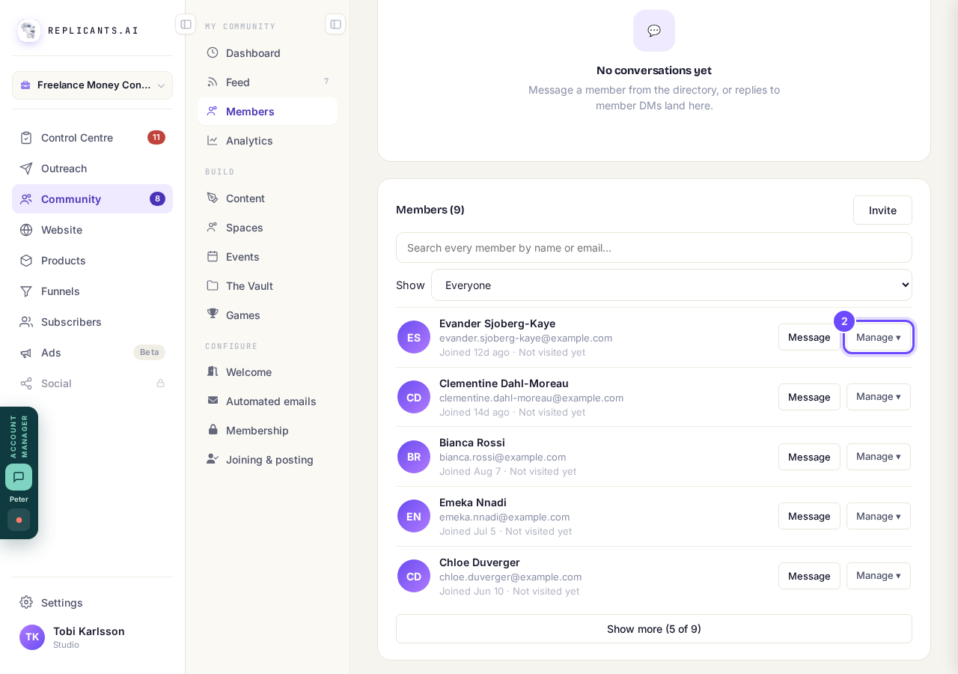Screen dimensions: 958x674
Task: Click the Settings gear icon
Action: (x=26, y=602)
